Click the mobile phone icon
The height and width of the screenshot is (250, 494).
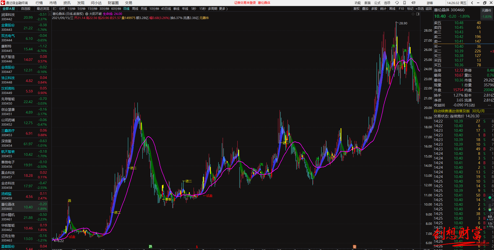(x=405, y=3)
